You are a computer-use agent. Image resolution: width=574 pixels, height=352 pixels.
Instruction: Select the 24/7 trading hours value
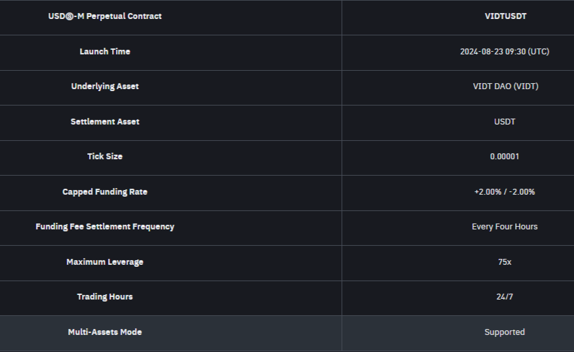click(505, 297)
